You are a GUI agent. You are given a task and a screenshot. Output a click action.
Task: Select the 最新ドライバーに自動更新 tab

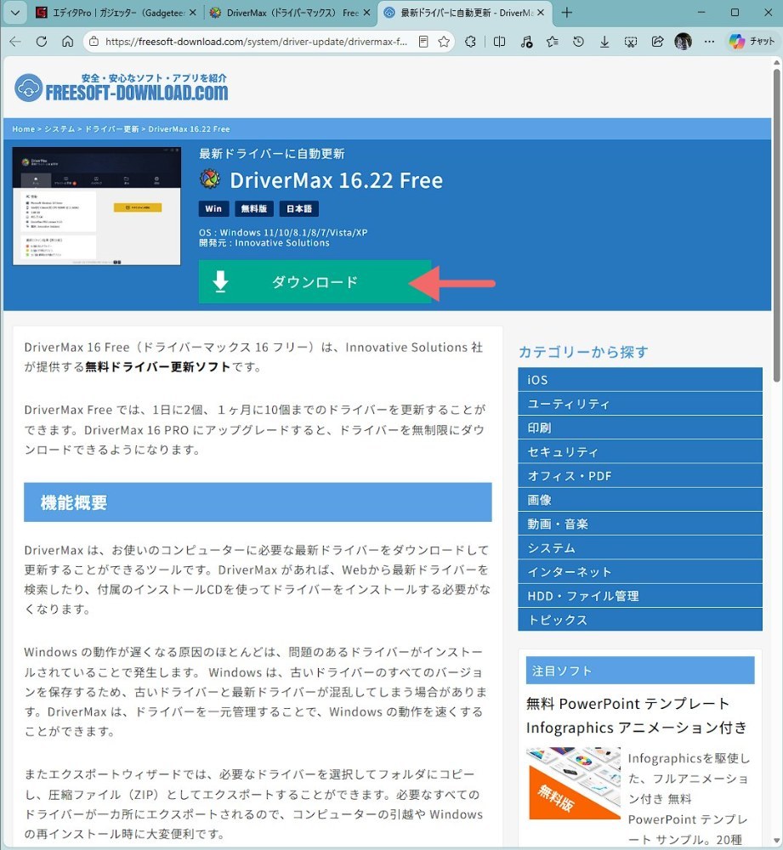click(x=465, y=13)
